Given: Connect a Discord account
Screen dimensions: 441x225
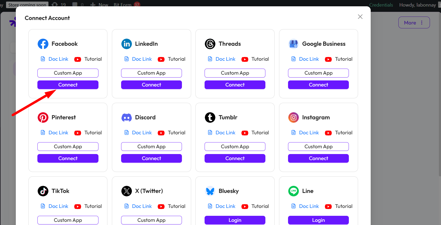Looking at the screenshot, I should coord(151,158).
